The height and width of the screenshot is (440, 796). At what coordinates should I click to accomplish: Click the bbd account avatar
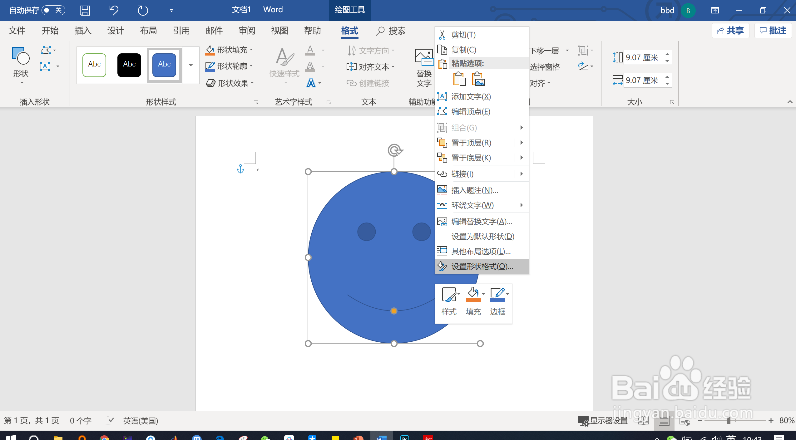[x=688, y=11]
